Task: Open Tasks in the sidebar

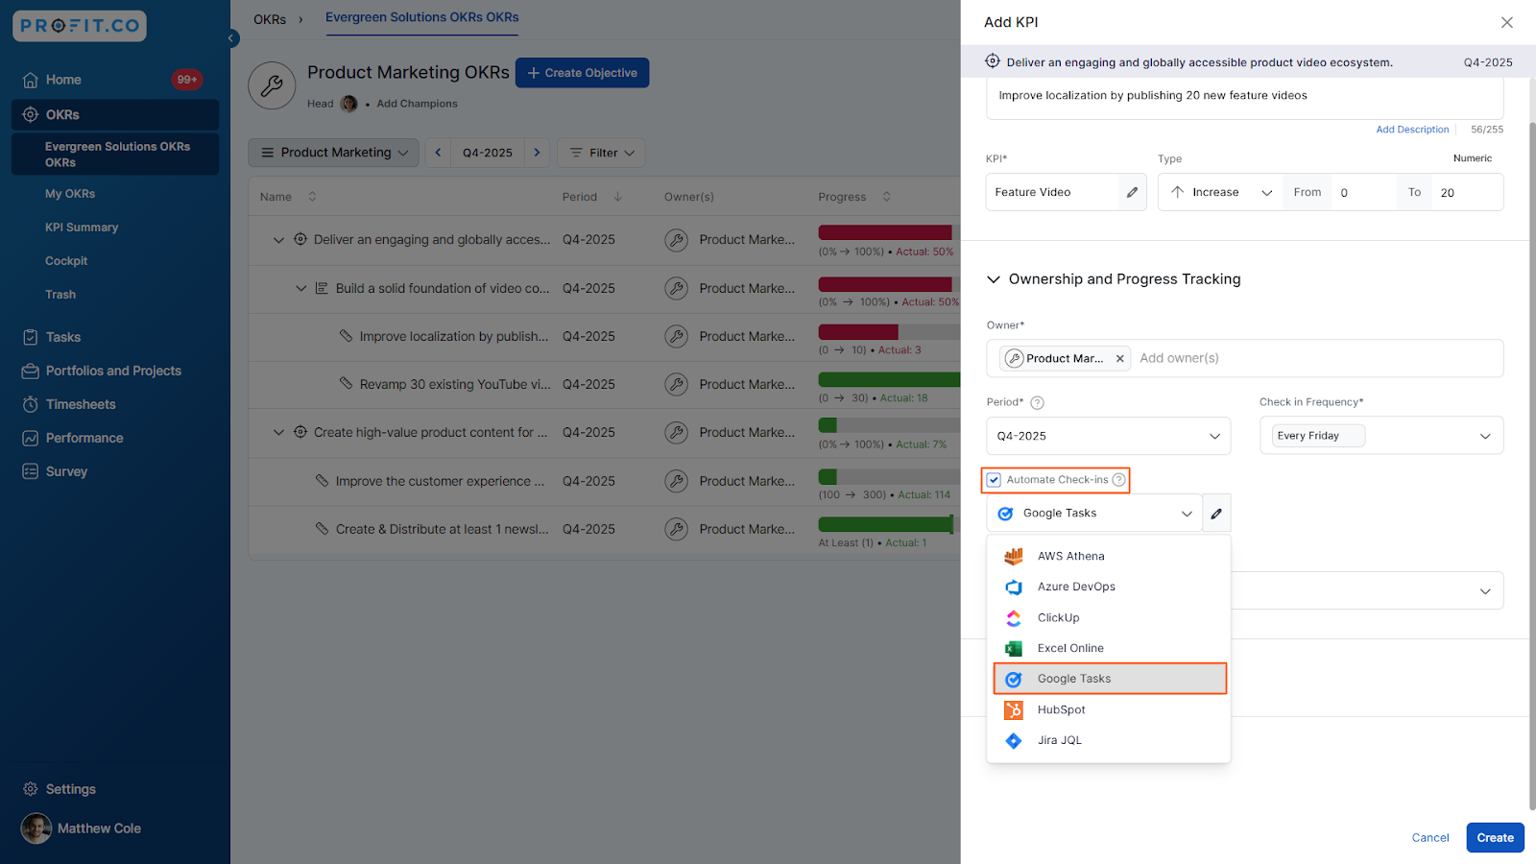Action: coord(63,337)
